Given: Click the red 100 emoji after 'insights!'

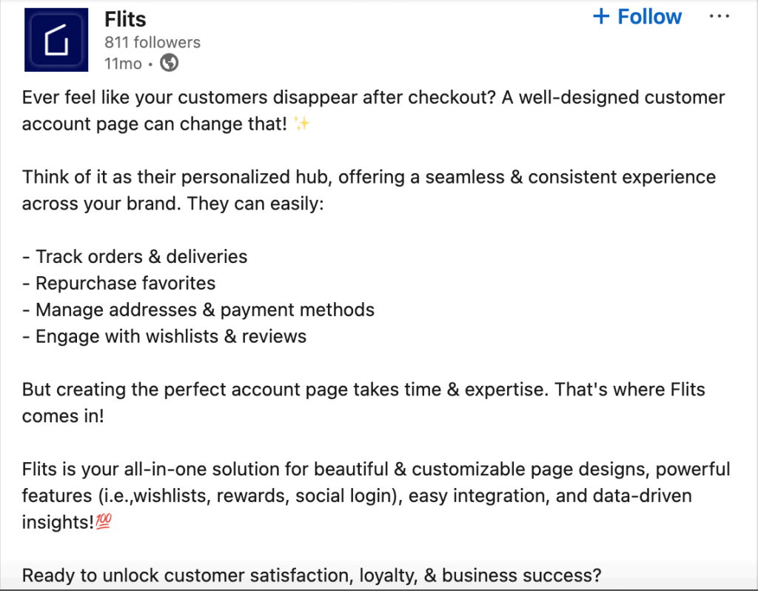Looking at the screenshot, I should tap(103, 523).
